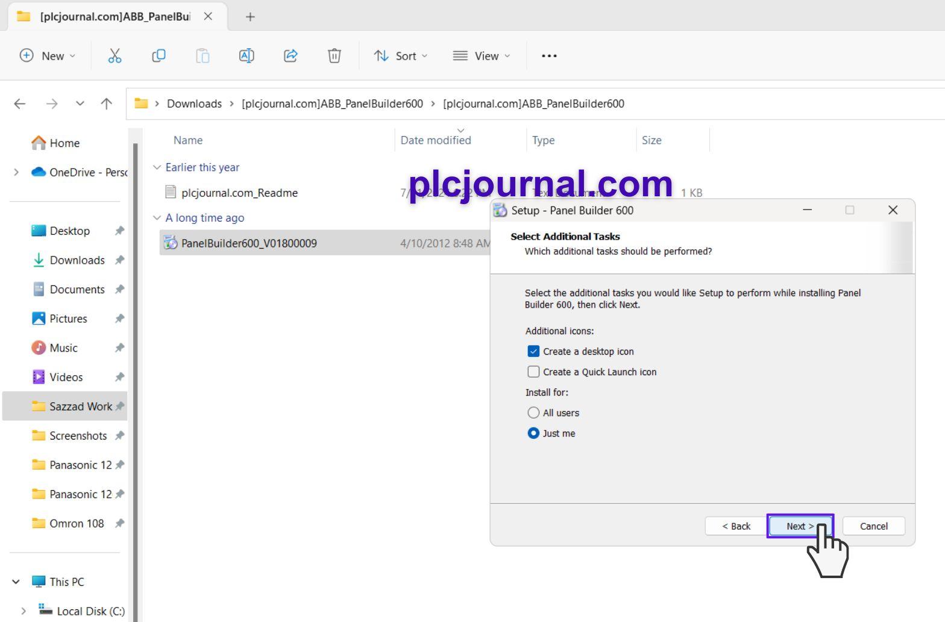The image size is (945, 622).
Task: Open Desktop from Quick access
Action: [x=69, y=231]
